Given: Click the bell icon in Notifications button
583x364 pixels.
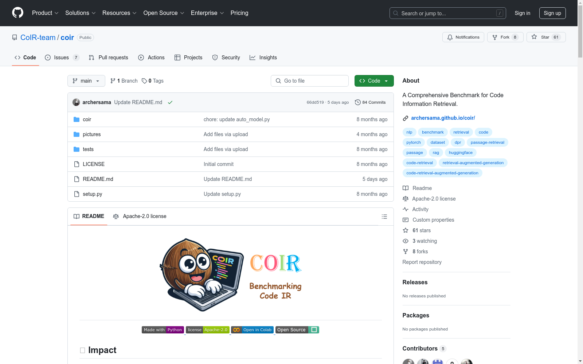Looking at the screenshot, I should point(450,37).
